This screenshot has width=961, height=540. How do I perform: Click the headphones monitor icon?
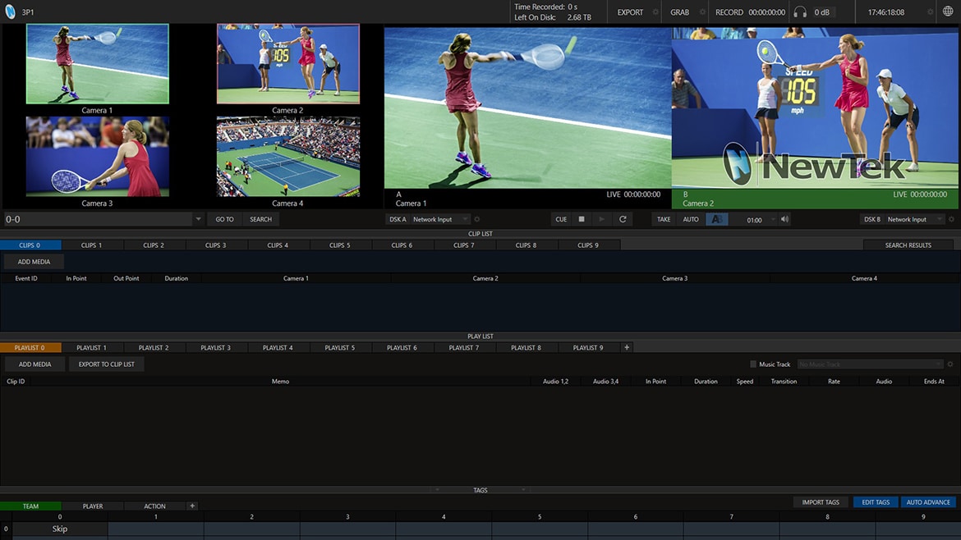799,12
